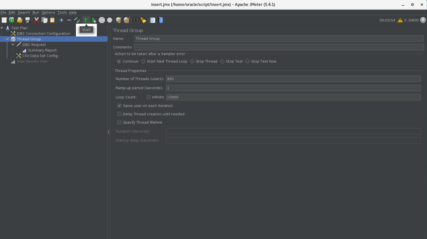Open the File menu

[4, 12]
